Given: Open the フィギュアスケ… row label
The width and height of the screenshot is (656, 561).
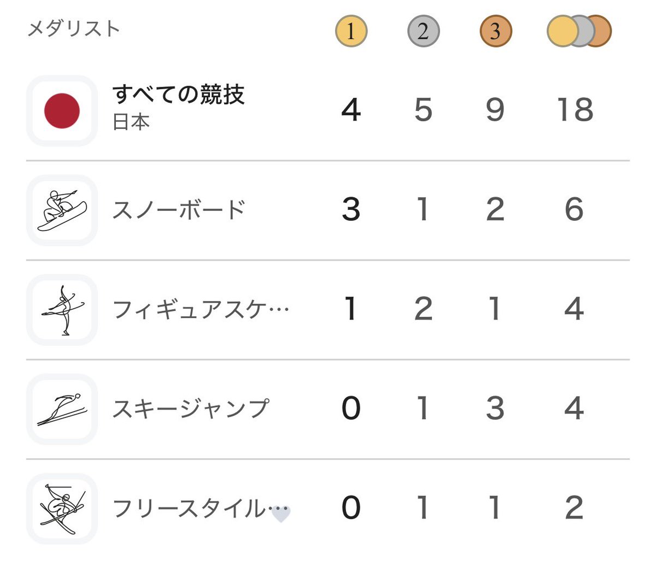Looking at the screenshot, I should (200, 310).
